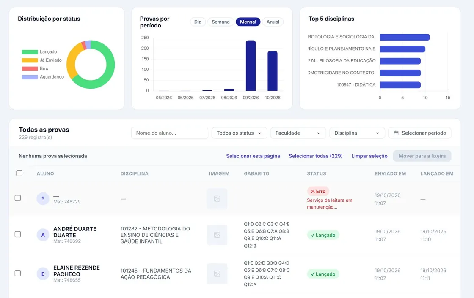Click the image placeholder in the Mat: 748729 row
Screen dimensions: 474x298
tap(217, 198)
